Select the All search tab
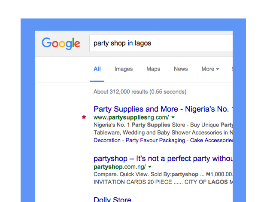 pos(97,69)
